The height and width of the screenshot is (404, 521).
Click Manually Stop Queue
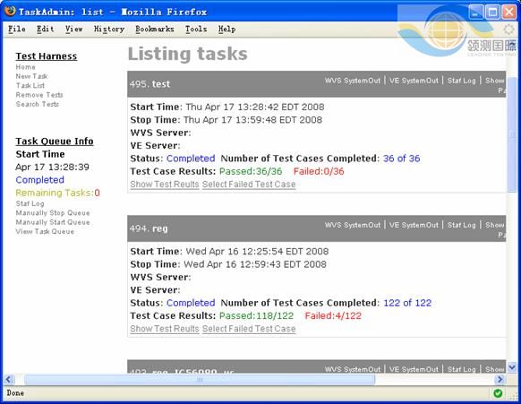point(53,213)
